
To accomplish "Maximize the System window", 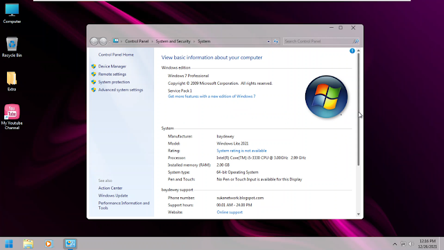I will [341, 28].
